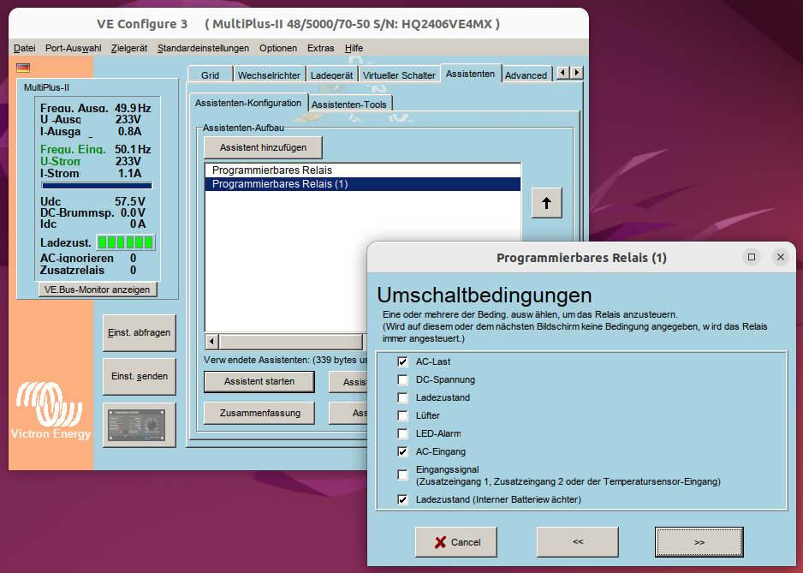
Task: Click the VE Configure 3 window title bar
Action: 299,24
